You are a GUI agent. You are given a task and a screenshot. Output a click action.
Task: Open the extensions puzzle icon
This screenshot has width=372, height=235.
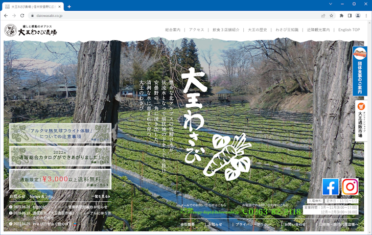click(341, 16)
